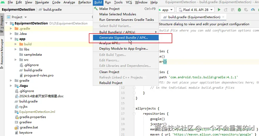The height and width of the screenshot is (136, 259).
Task: Open the Refactor menu
Action: pos(85,2)
